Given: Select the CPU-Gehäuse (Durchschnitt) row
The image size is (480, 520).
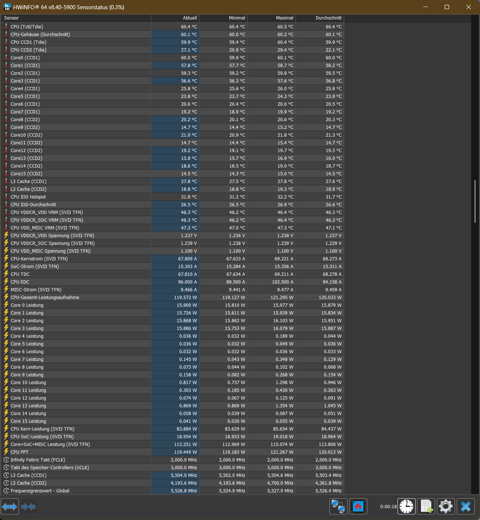Looking at the screenshot, I should (173, 35).
